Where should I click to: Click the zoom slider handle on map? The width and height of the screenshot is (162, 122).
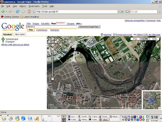[x=53, y=57]
